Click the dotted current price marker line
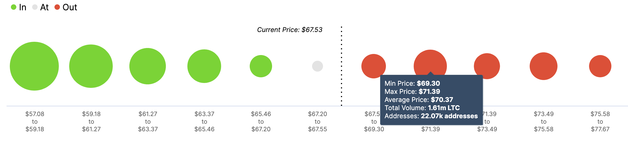 click(342, 66)
